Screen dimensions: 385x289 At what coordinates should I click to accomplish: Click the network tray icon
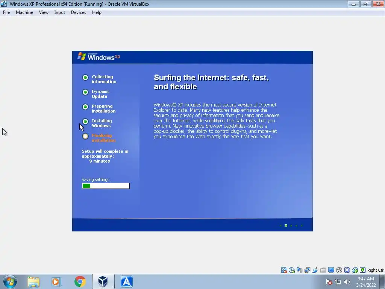coord(338,282)
